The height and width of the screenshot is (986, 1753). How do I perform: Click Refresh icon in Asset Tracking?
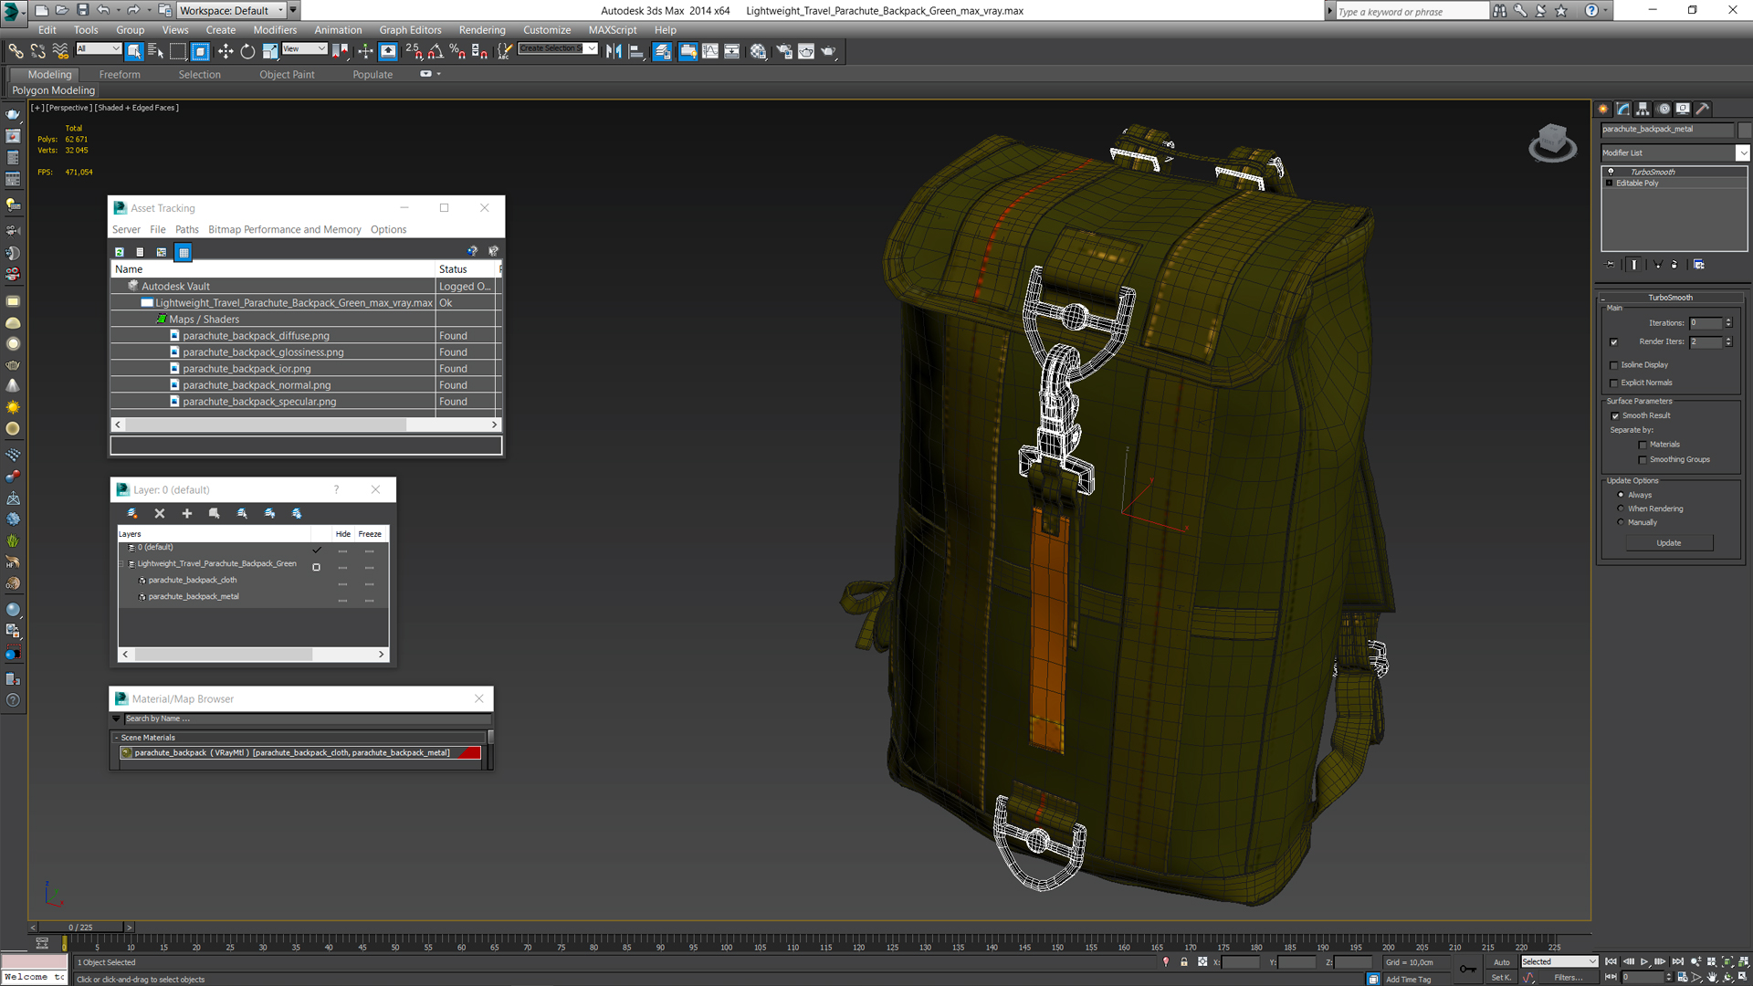[x=120, y=252]
